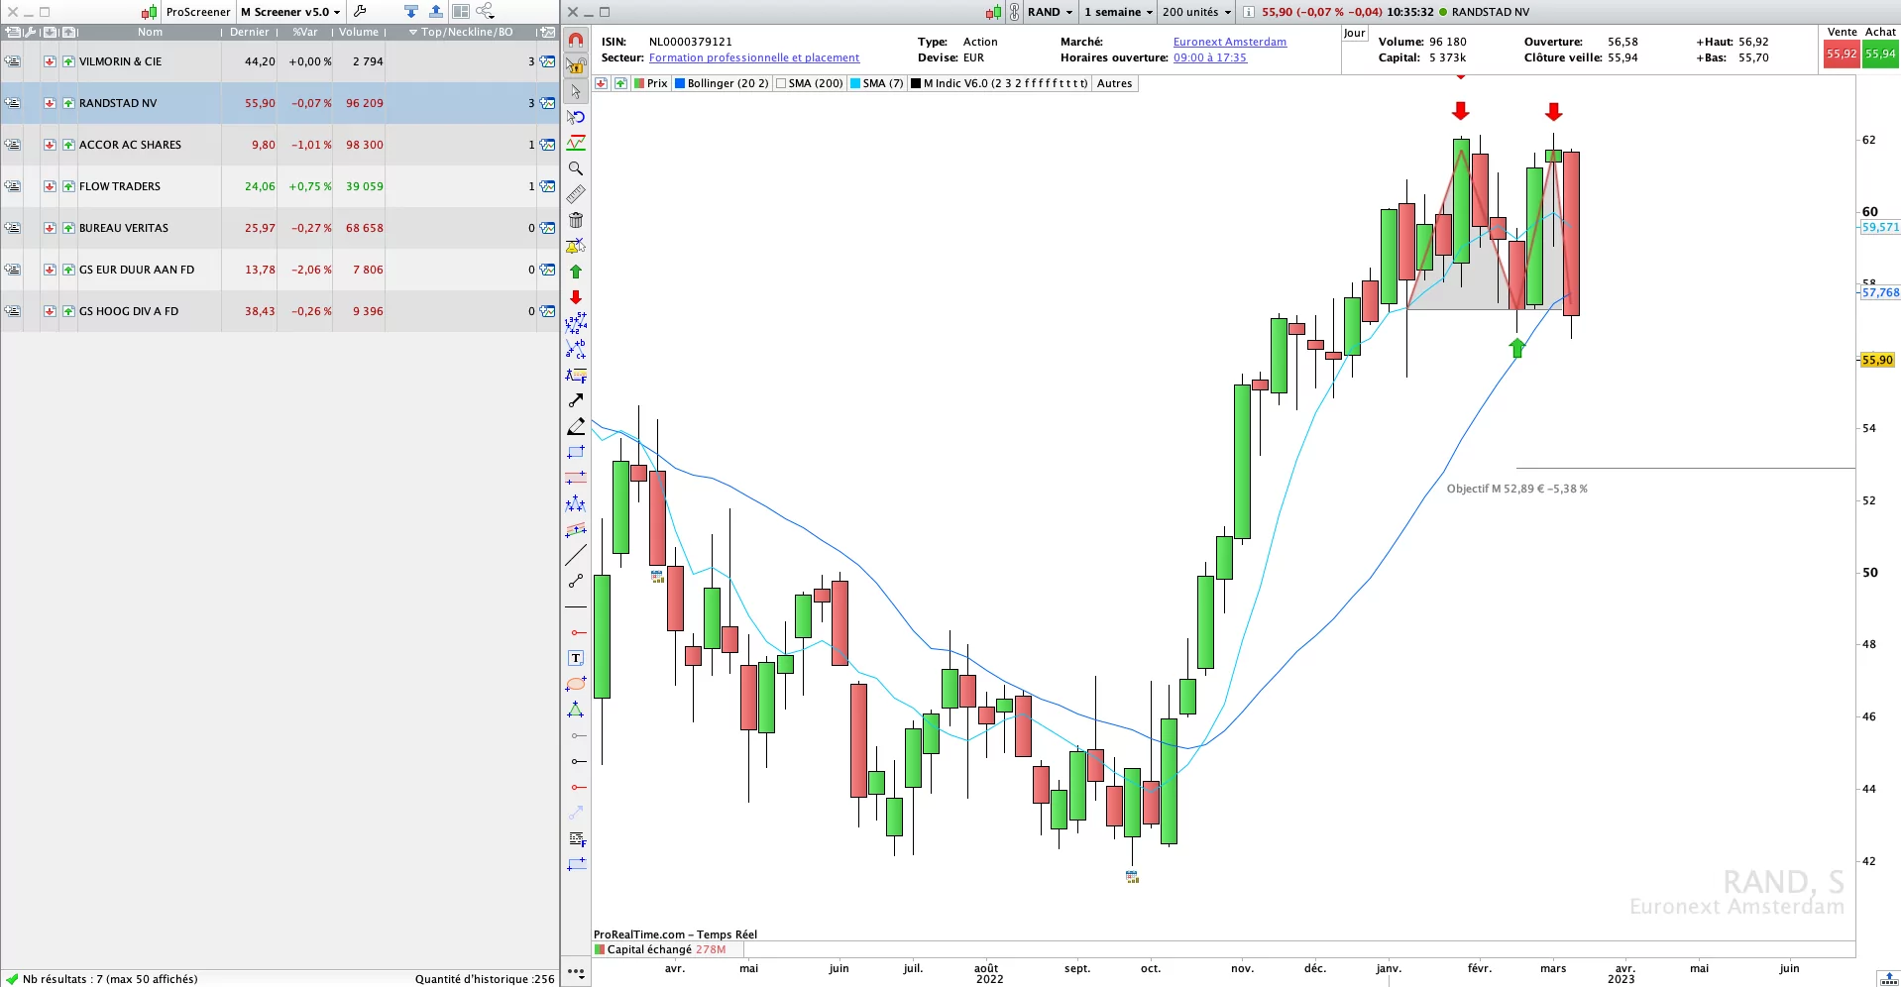
Task: Open chart for RANDSTAD NV row icon
Action: point(547,103)
